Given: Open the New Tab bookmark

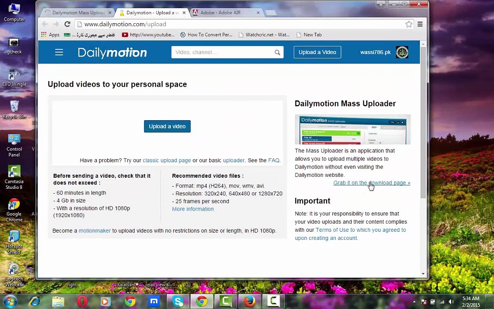Looking at the screenshot, I should tap(309, 35).
